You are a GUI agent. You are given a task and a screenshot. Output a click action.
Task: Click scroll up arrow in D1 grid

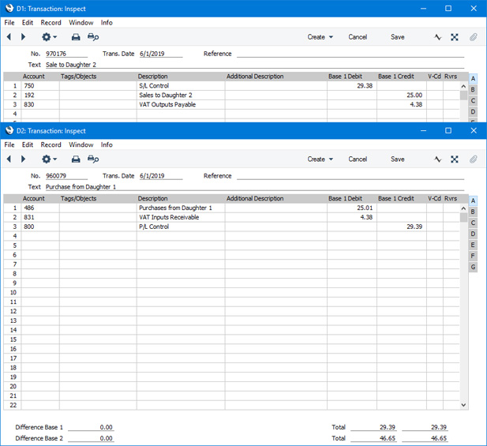click(463, 86)
